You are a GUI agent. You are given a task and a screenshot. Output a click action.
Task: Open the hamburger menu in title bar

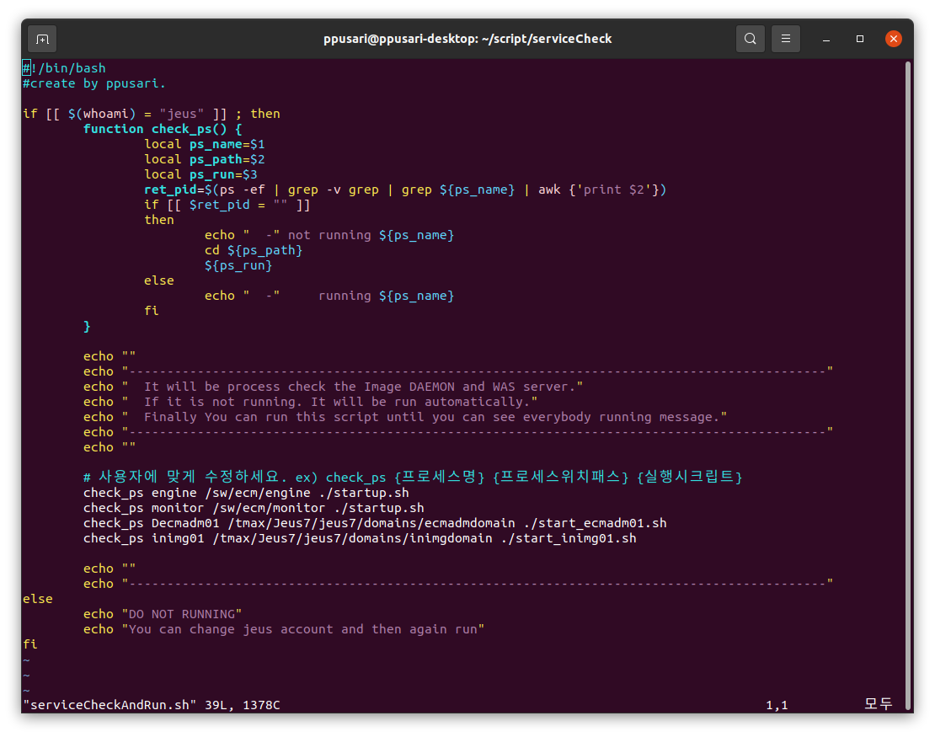pos(786,39)
